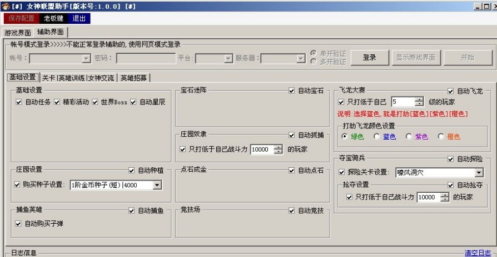Toggle the 自动竞技 checkbox

(x=292, y=210)
